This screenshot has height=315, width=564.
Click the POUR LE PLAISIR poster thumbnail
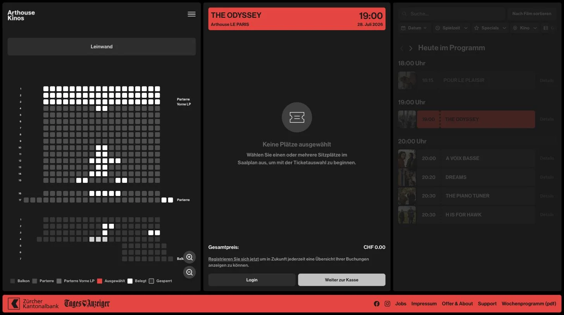tap(407, 80)
